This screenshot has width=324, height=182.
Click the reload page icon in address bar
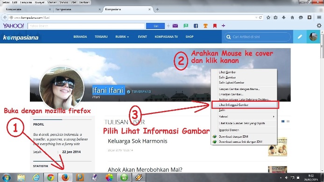(x=261, y=18)
